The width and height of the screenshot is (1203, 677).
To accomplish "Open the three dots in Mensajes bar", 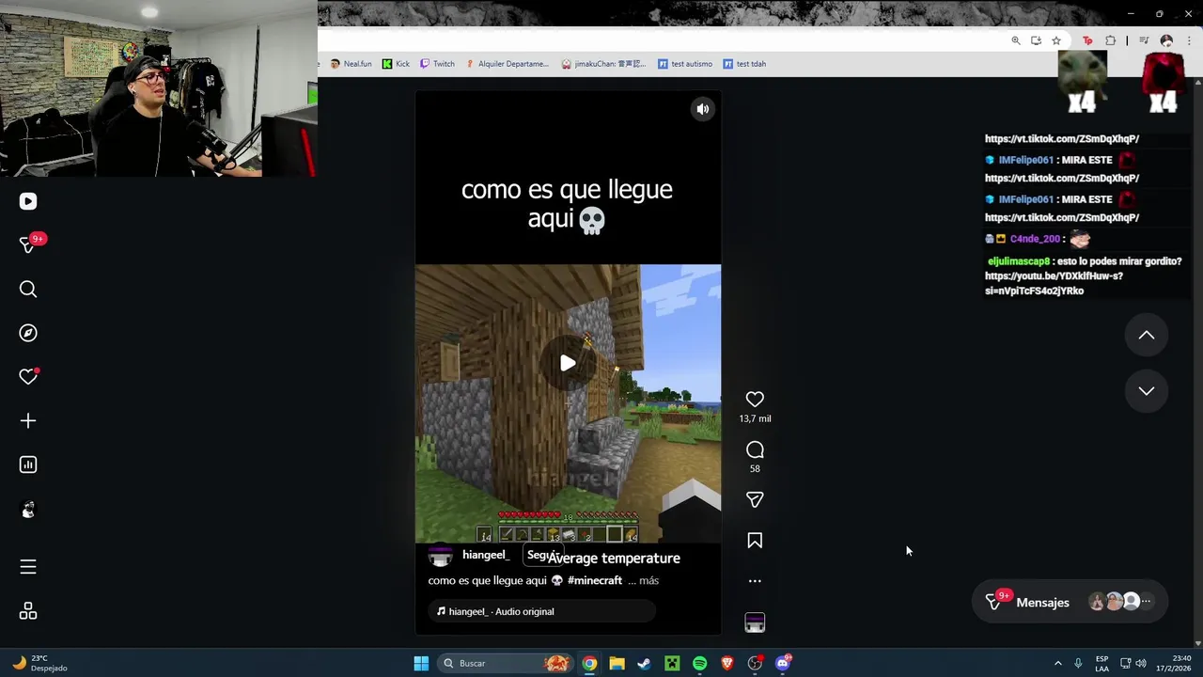I will tap(1146, 602).
